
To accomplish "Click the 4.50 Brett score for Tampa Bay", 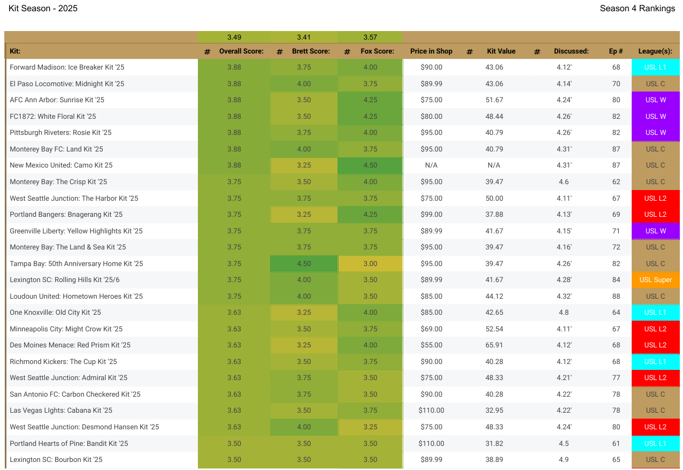I will point(304,264).
